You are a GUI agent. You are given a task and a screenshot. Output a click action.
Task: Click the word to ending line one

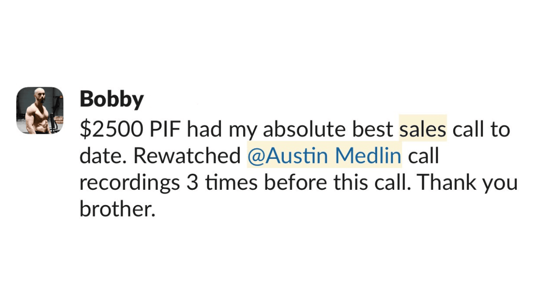500,130
